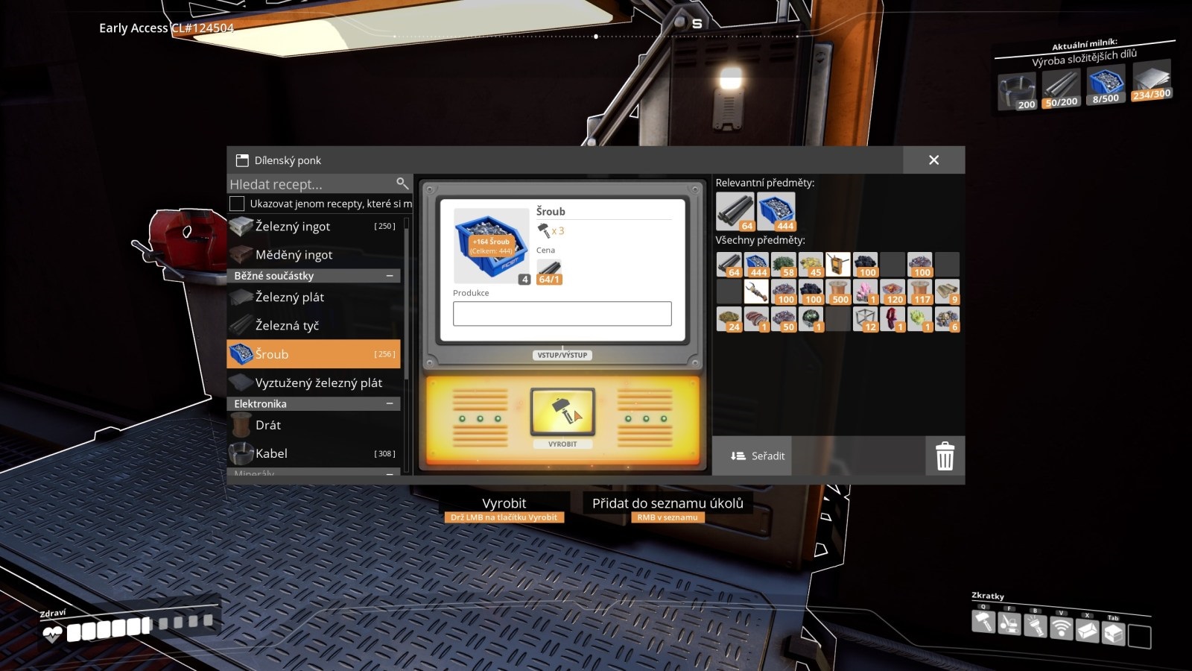Click the build hammer shortcut icon
Screen dimensions: 1192x671
point(983,621)
